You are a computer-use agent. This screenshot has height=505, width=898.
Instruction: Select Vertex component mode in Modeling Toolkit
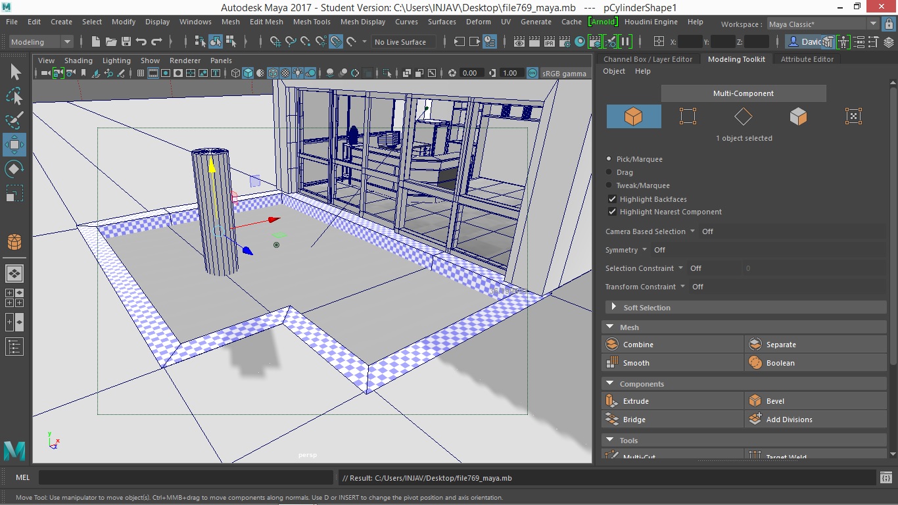tap(688, 116)
